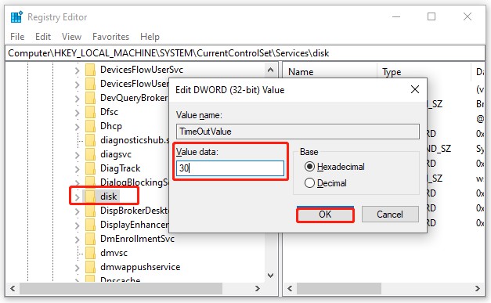Select the Dfsc tree key

tap(109, 112)
